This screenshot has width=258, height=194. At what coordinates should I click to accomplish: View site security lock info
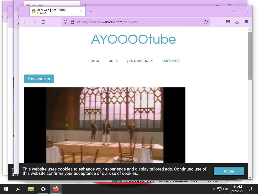click(x=73, y=22)
